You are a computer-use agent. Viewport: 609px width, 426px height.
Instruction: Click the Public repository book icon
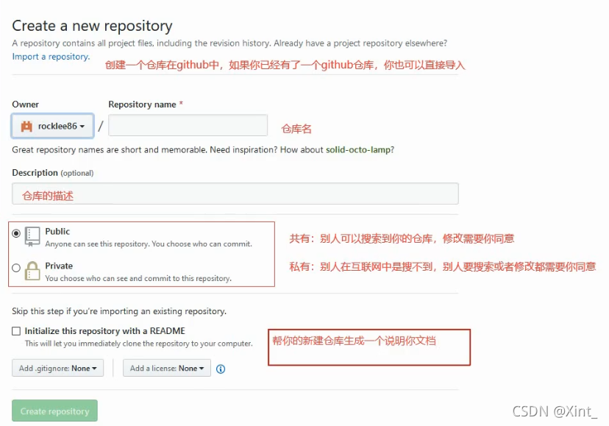[x=32, y=236]
